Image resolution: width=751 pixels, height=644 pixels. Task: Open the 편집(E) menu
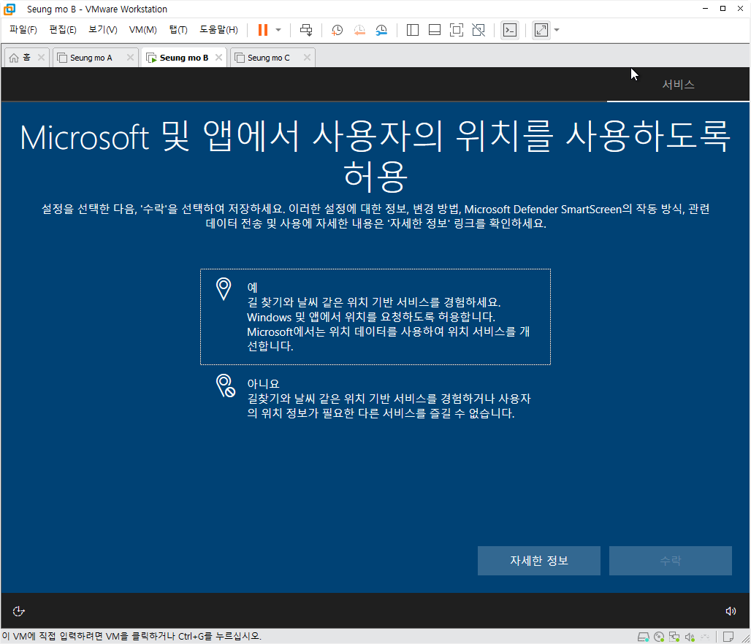(x=63, y=30)
